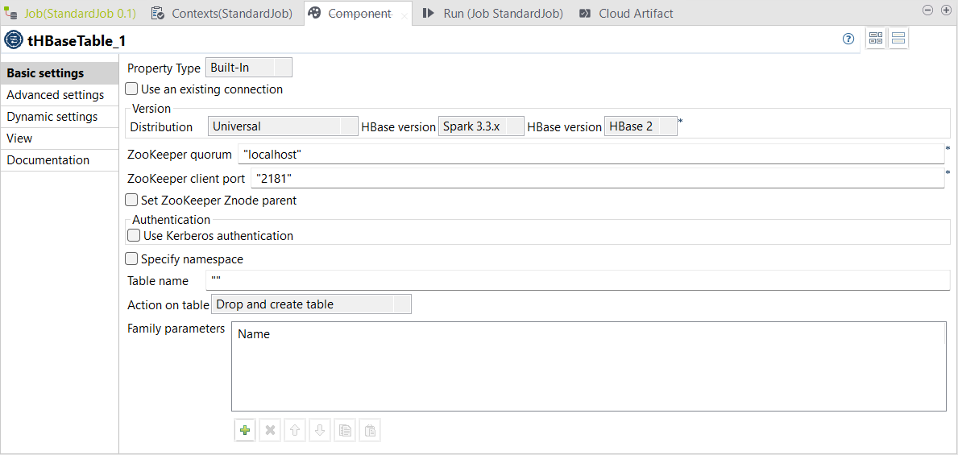958x455 pixels.
Task: Go to Advanced settings section
Action: 55,95
